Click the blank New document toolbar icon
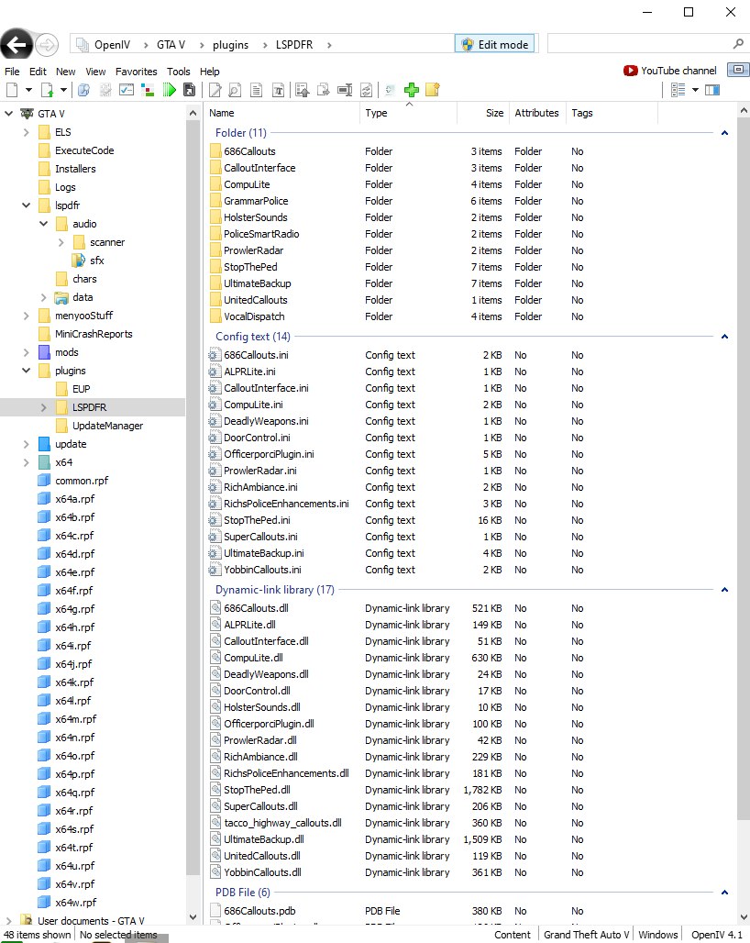Viewport: 750px width, 943px height. tap(12, 90)
